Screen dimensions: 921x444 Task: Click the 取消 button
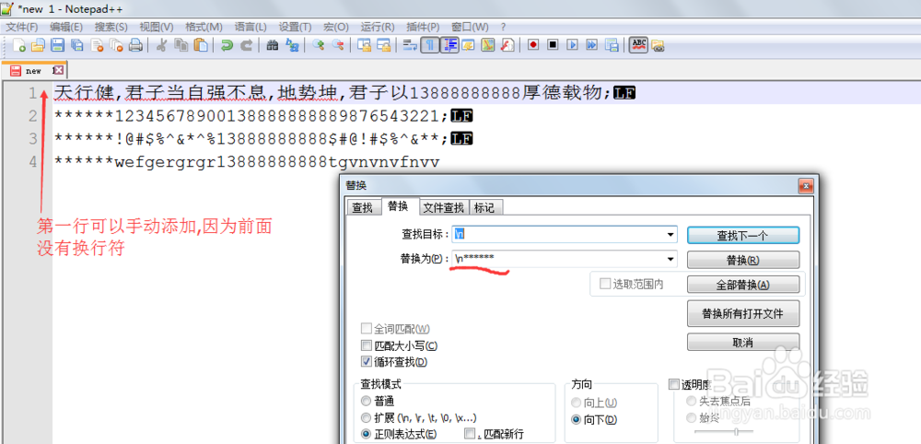click(x=742, y=342)
